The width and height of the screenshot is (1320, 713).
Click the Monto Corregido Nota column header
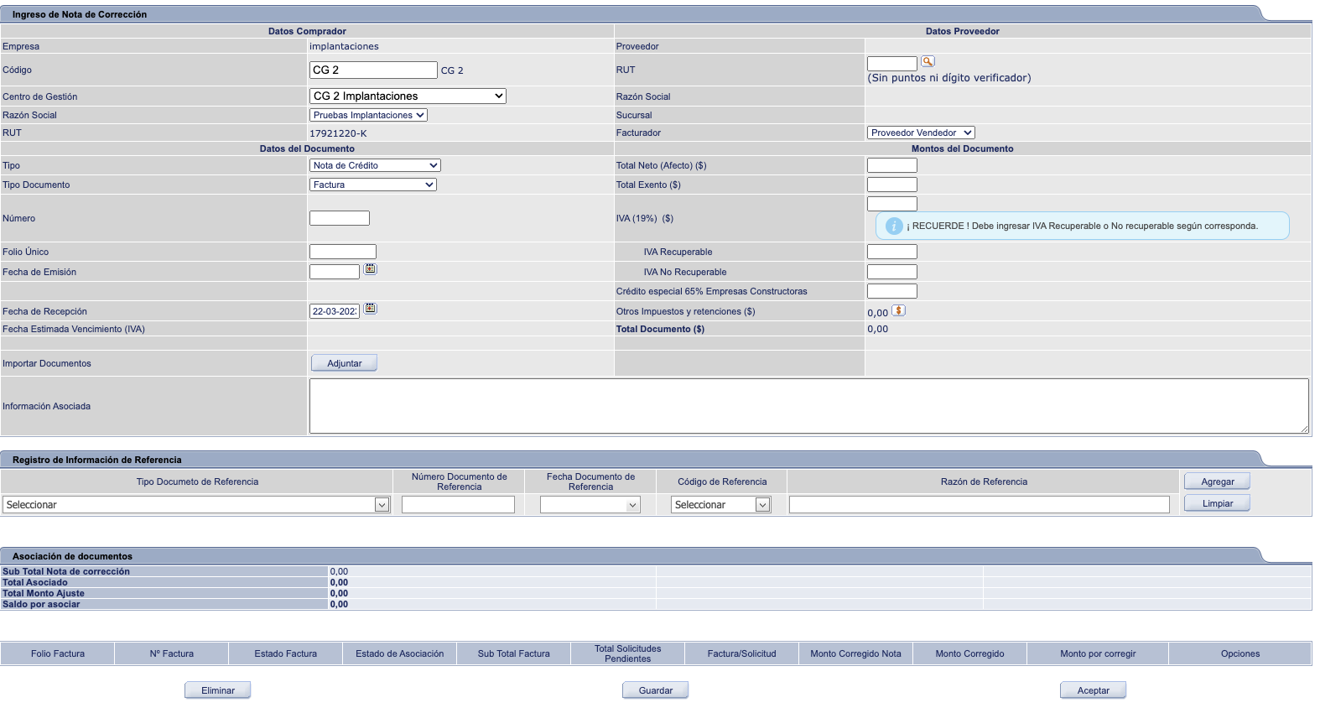[x=856, y=653]
